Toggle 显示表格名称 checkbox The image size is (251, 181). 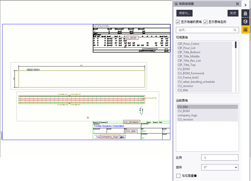tap(206, 22)
